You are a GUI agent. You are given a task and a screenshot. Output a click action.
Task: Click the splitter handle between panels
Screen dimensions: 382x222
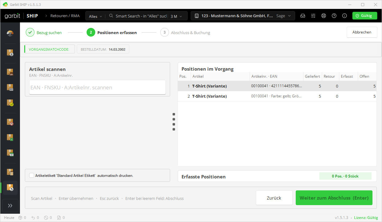click(x=174, y=122)
